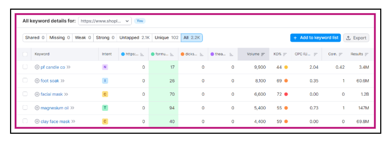Sort by the orange dicks... column sort icon

[x=202, y=54]
